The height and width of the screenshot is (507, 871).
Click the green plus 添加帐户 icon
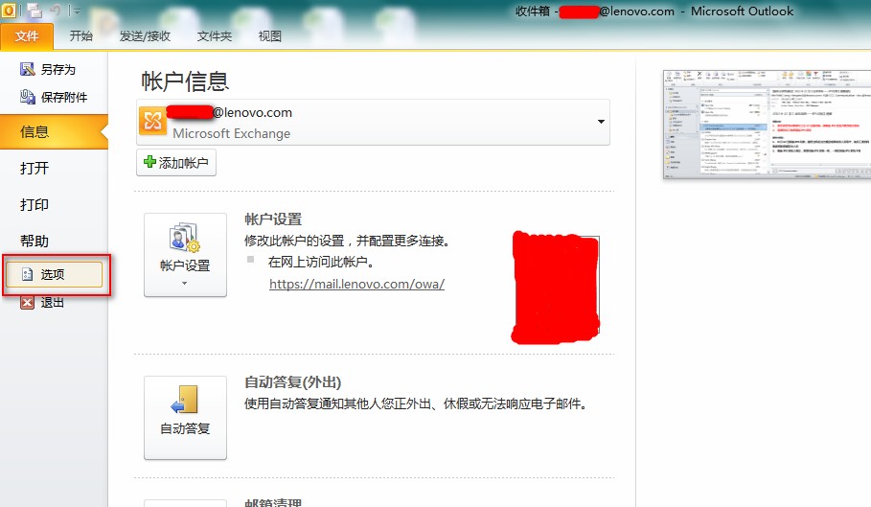149,162
